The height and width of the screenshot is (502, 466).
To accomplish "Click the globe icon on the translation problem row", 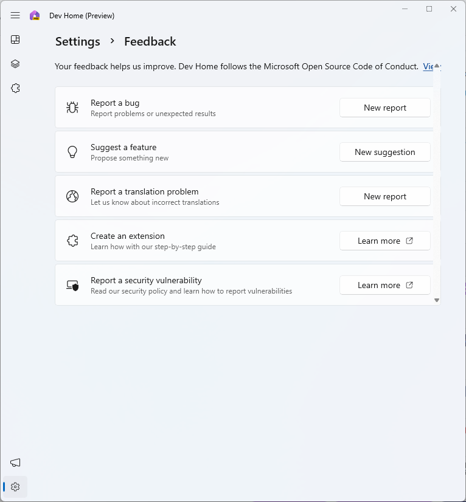I will [72, 196].
